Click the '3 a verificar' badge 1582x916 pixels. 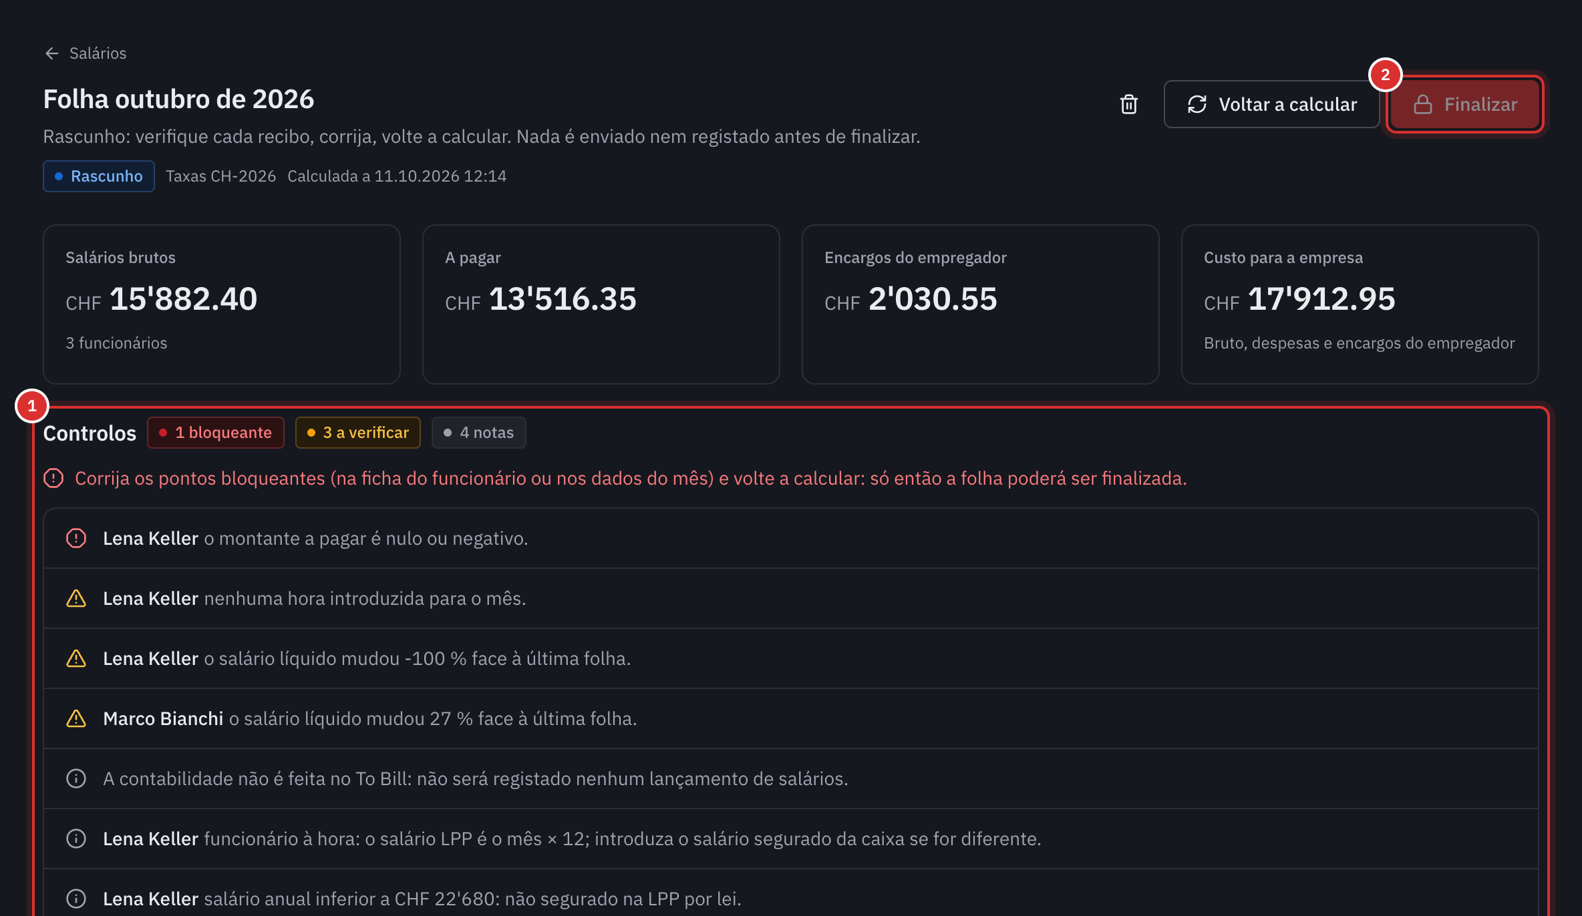click(358, 433)
